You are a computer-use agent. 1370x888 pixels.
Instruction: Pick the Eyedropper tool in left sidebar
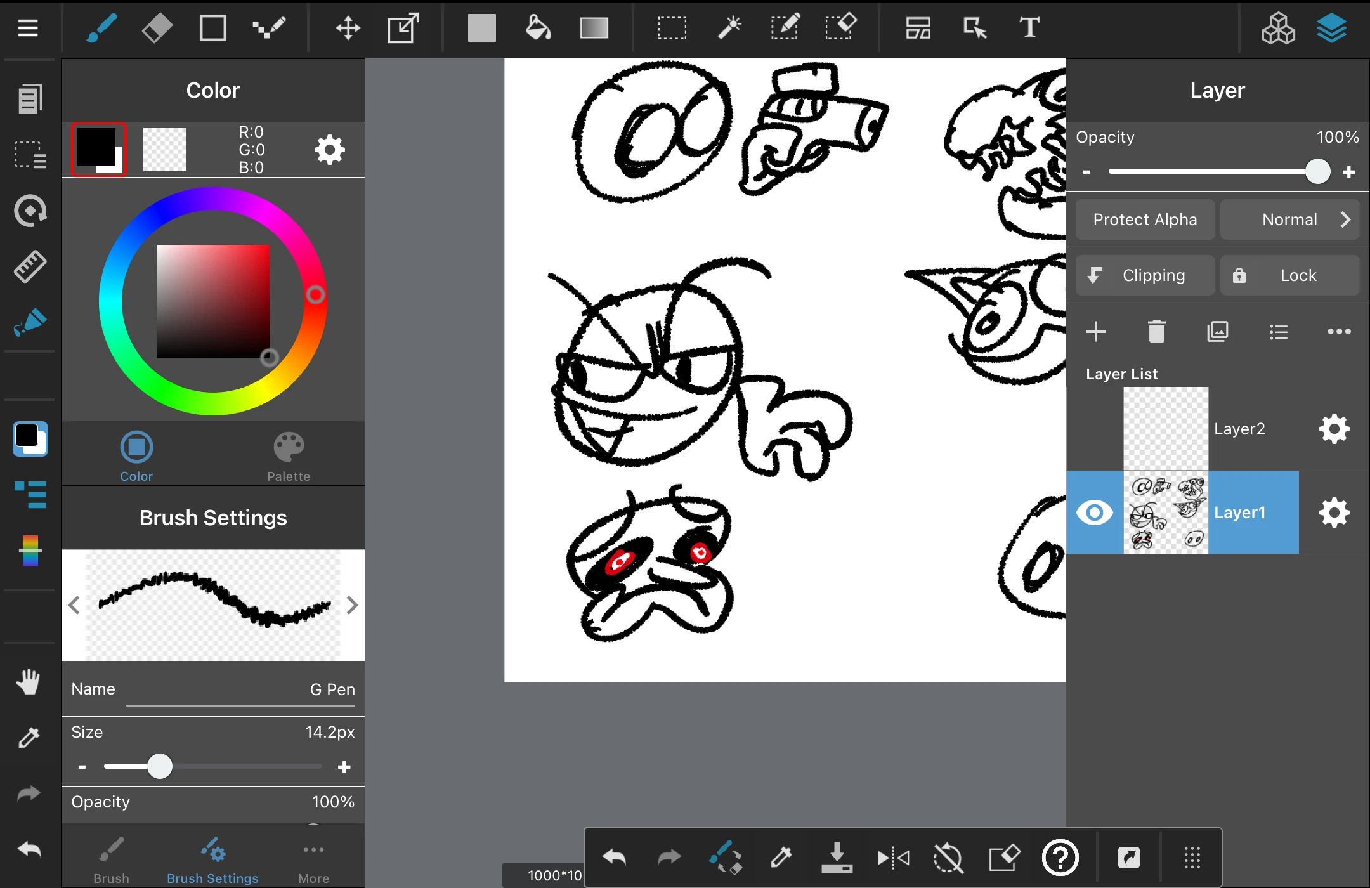(29, 738)
